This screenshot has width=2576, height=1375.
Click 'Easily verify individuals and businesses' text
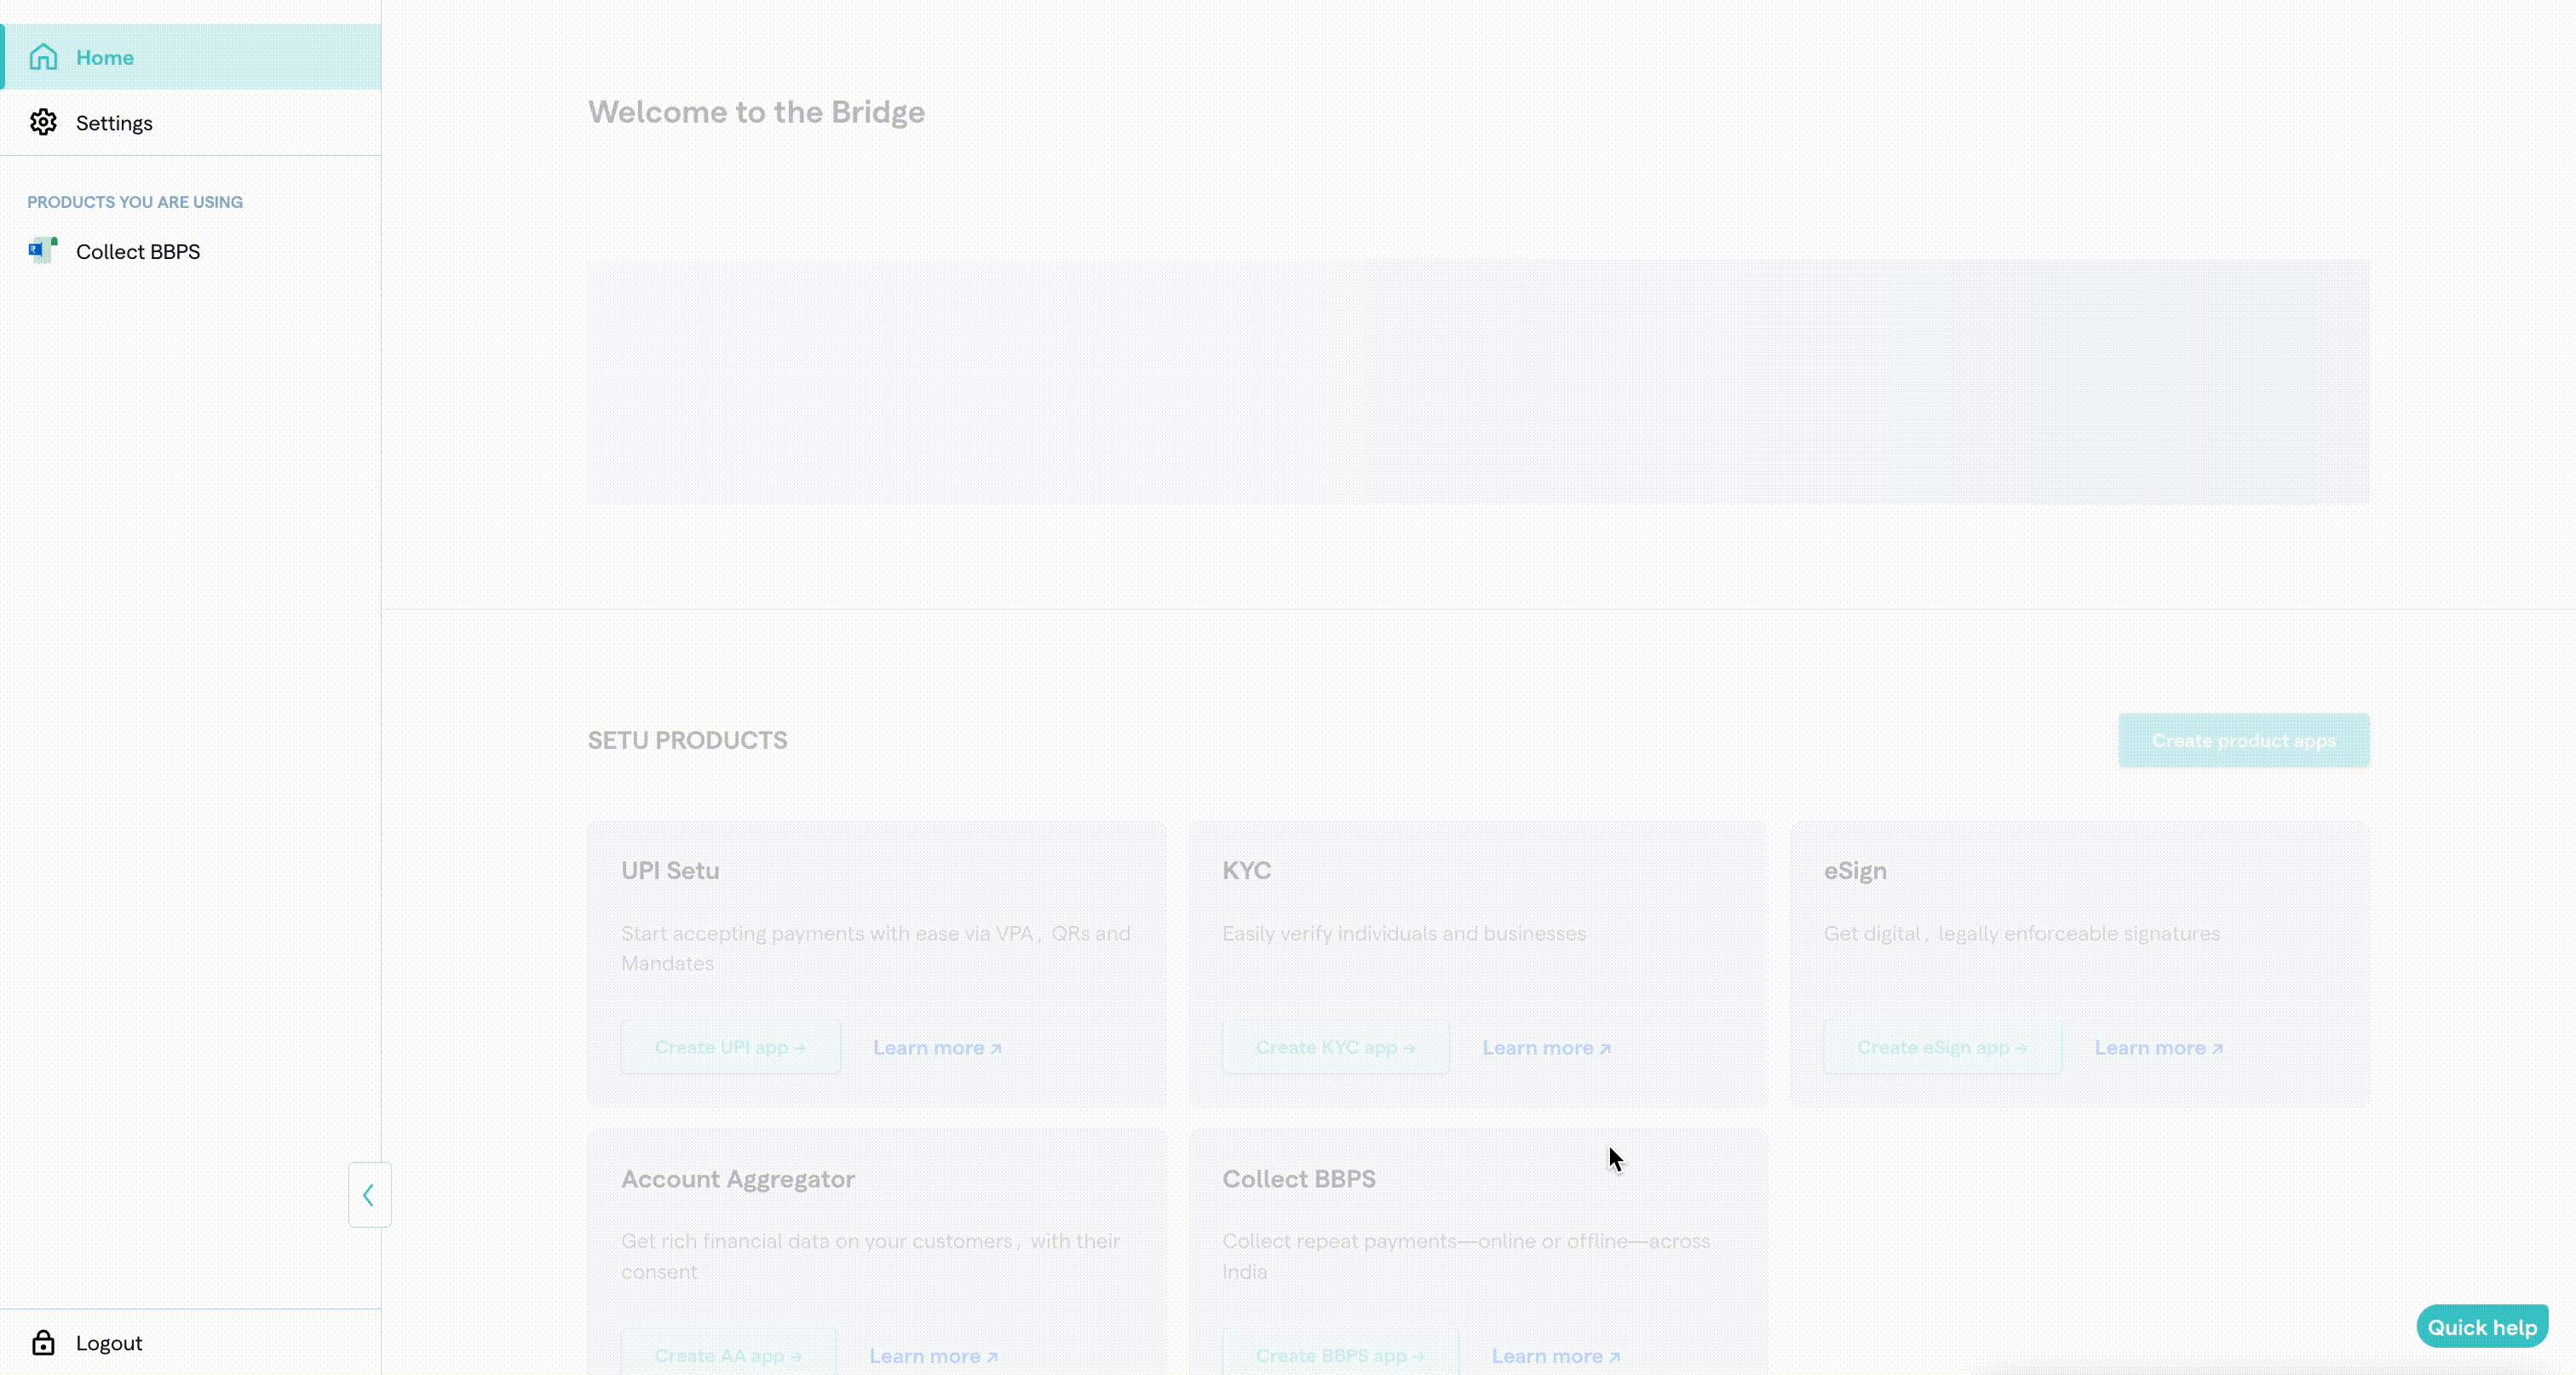pos(1404,933)
